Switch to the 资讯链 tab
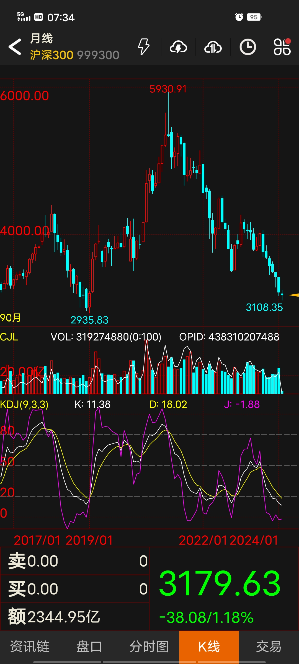This screenshot has width=299, height=664. pyautogui.click(x=30, y=647)
